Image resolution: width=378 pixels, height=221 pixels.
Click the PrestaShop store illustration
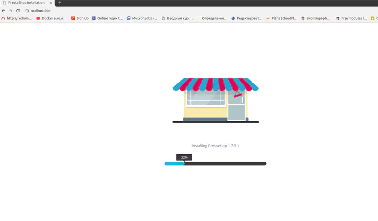pyautogui.click(x=216, y=100)
